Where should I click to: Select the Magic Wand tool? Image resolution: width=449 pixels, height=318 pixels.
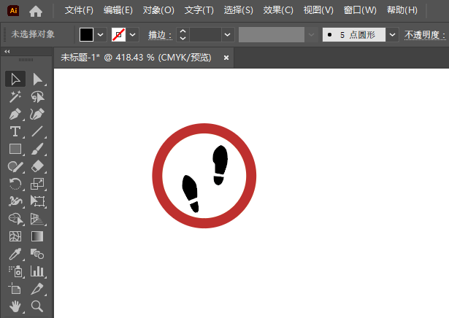pyautogui.click(x=15, y=97)
